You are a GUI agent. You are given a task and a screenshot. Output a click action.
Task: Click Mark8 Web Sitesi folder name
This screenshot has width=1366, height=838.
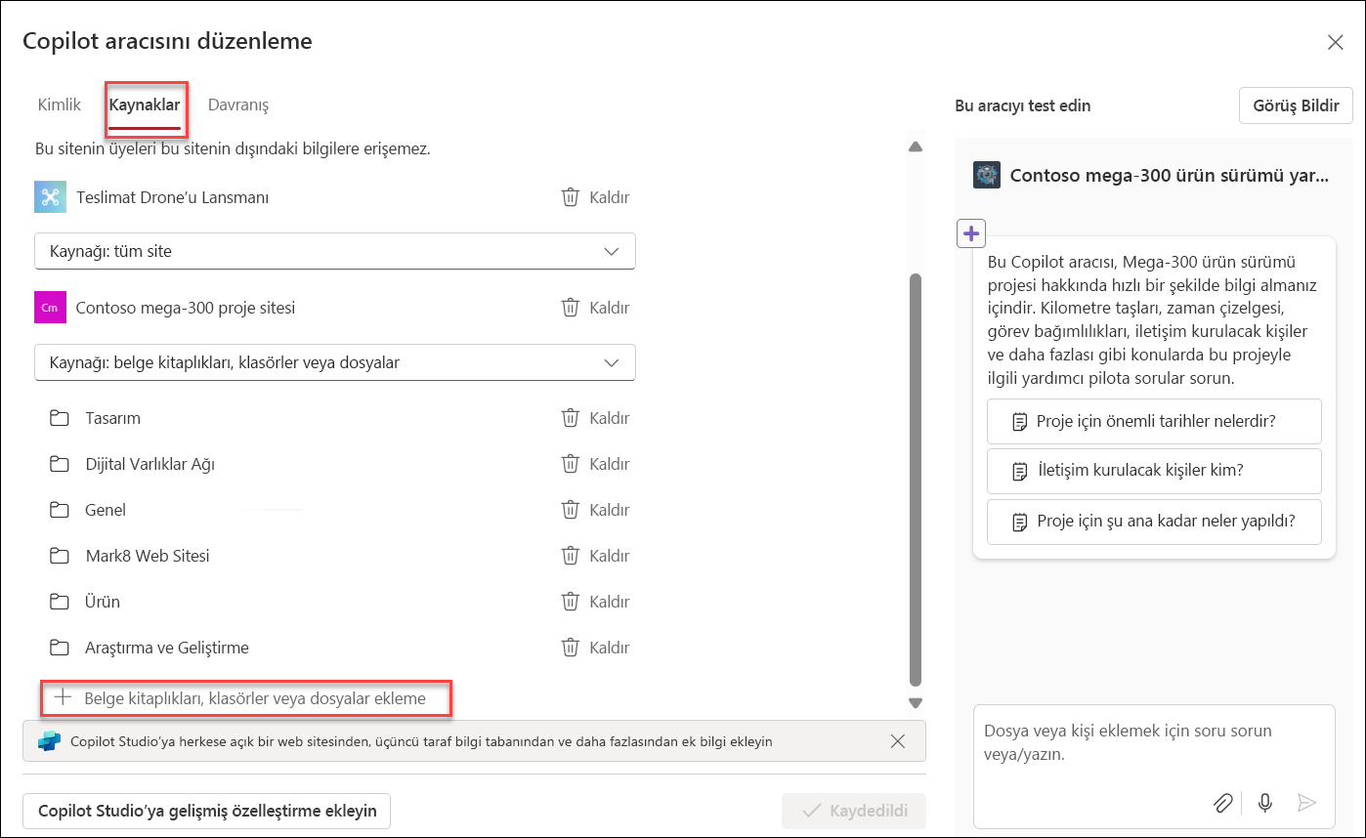pyautogui.click(x=148, y=556)
